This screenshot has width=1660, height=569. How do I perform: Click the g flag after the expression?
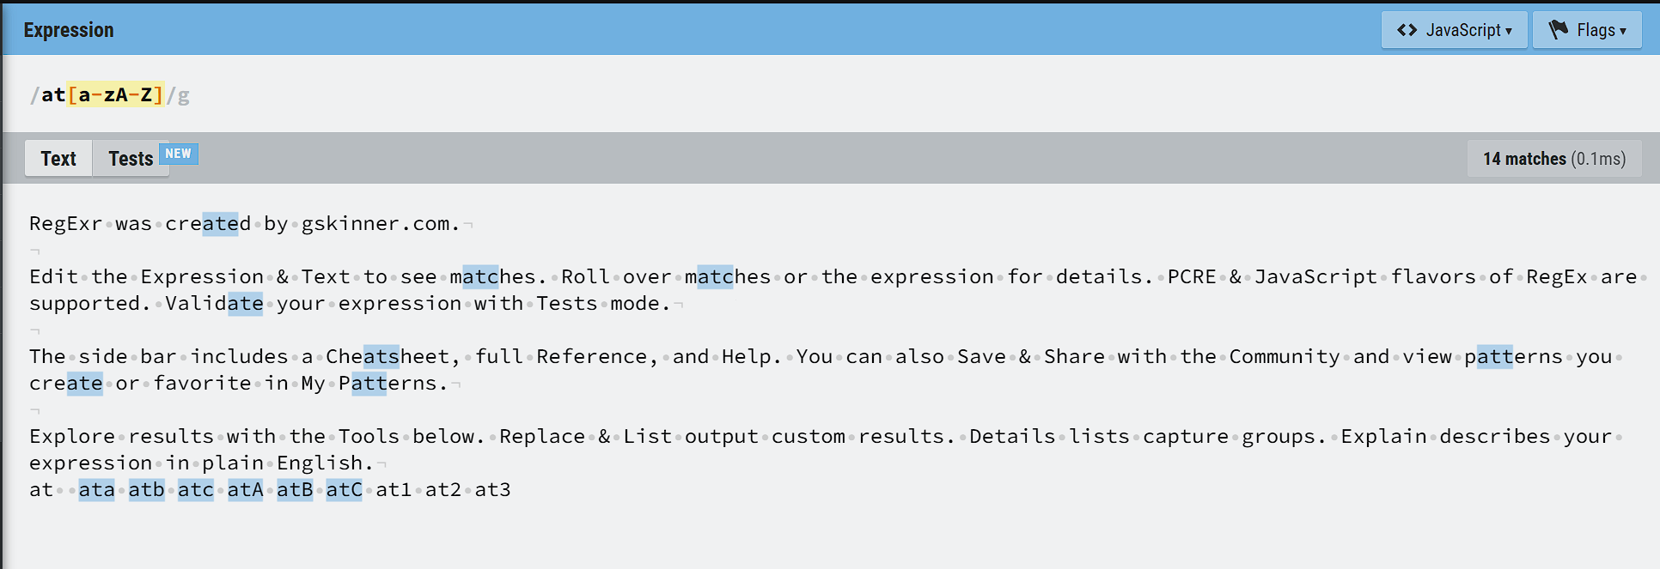click(x=184, y=95)
